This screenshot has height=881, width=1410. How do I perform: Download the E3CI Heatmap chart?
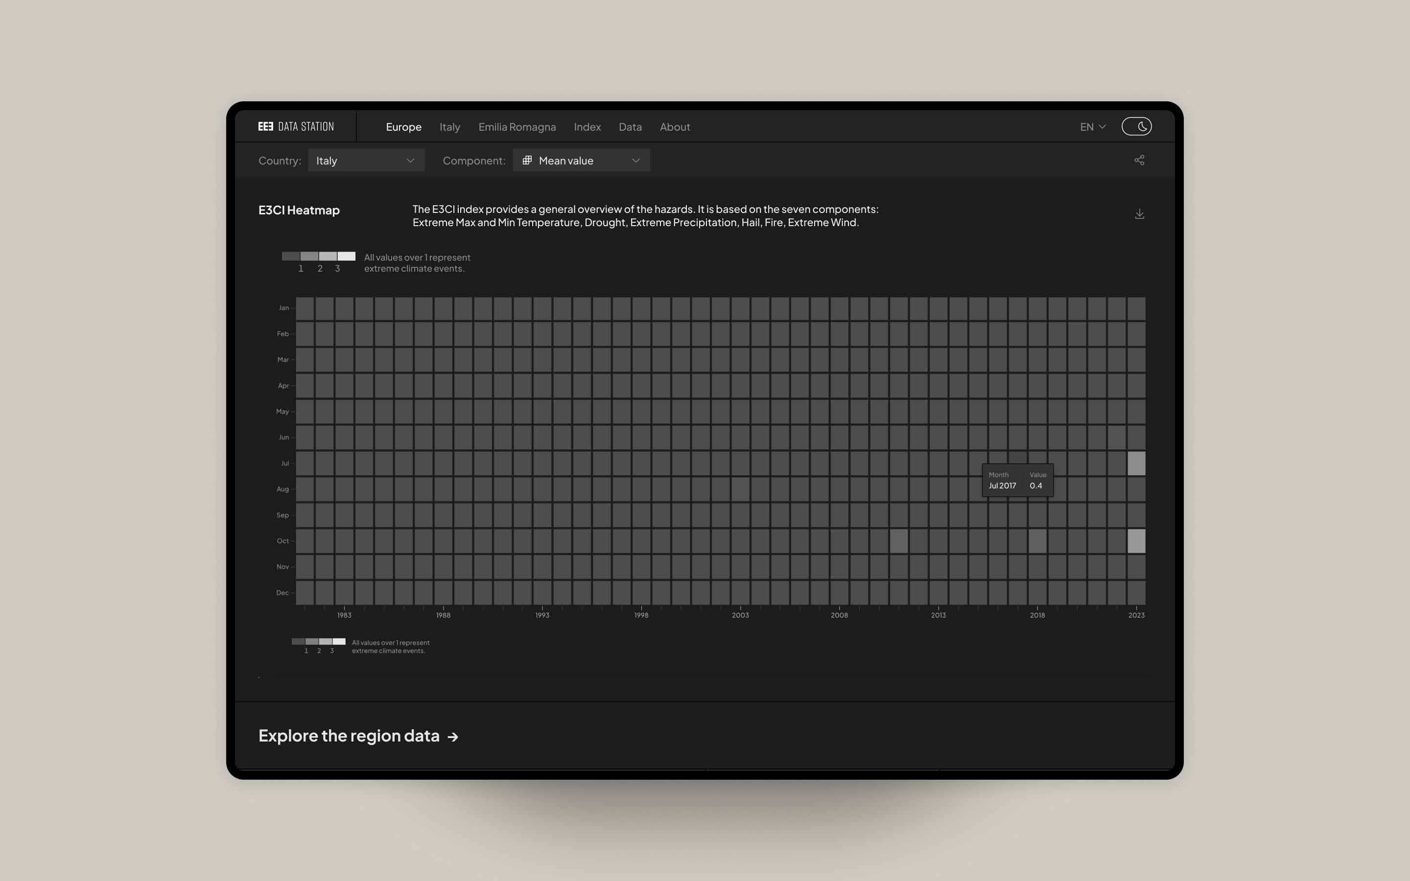1139,214
